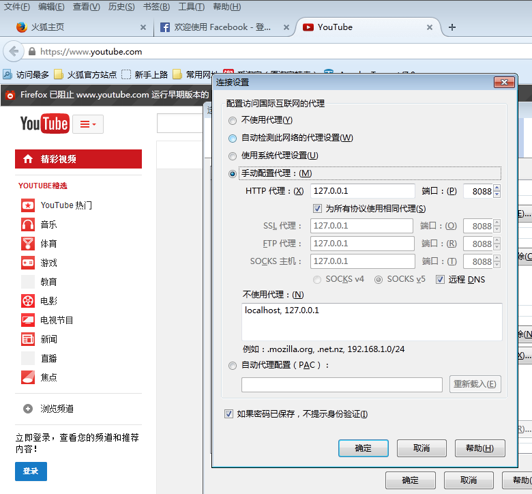Image resolution: width=532 pixels, height=494 pixels.
Task: Click 帮助 button in connection settings
Action: click(479, 448)
